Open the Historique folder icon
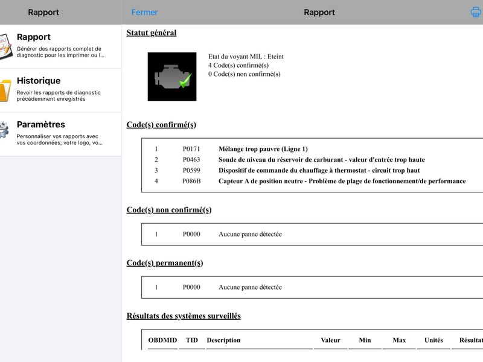483x362 pixels. 5,90
